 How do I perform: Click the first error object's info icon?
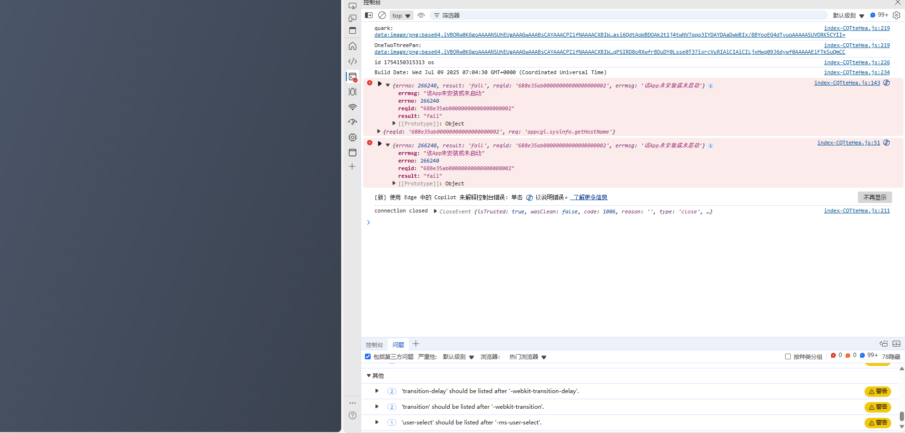[x=710, y=86]
